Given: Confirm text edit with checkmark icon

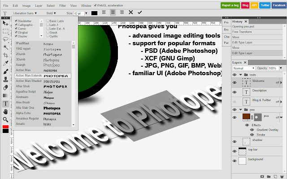Looking at the screenshot, I should coord(140,13).
